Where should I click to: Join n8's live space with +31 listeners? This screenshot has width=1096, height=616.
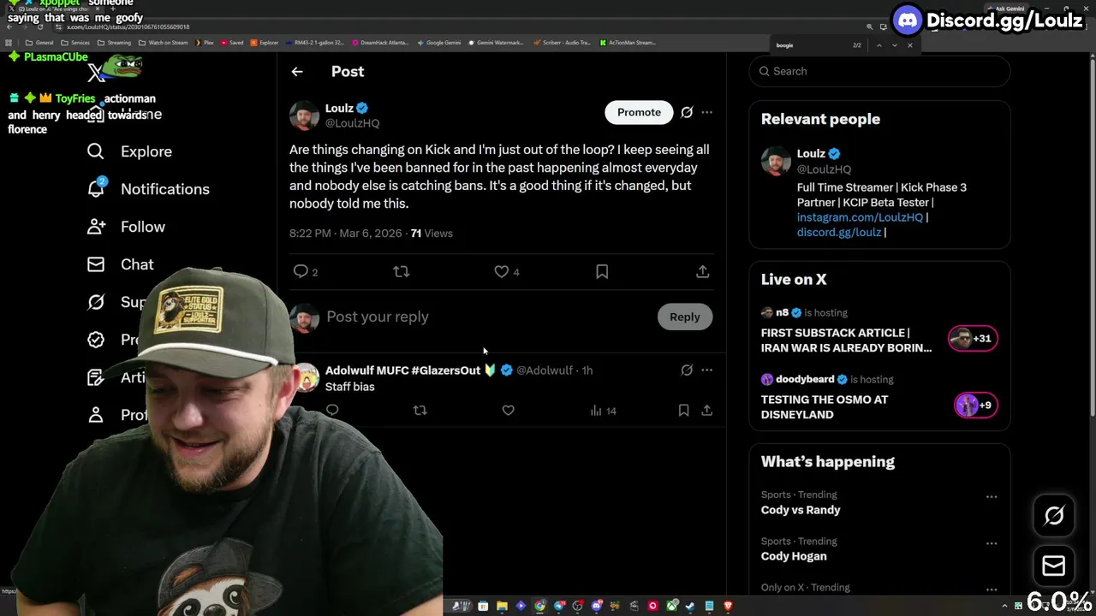click(x=973, y=339)
